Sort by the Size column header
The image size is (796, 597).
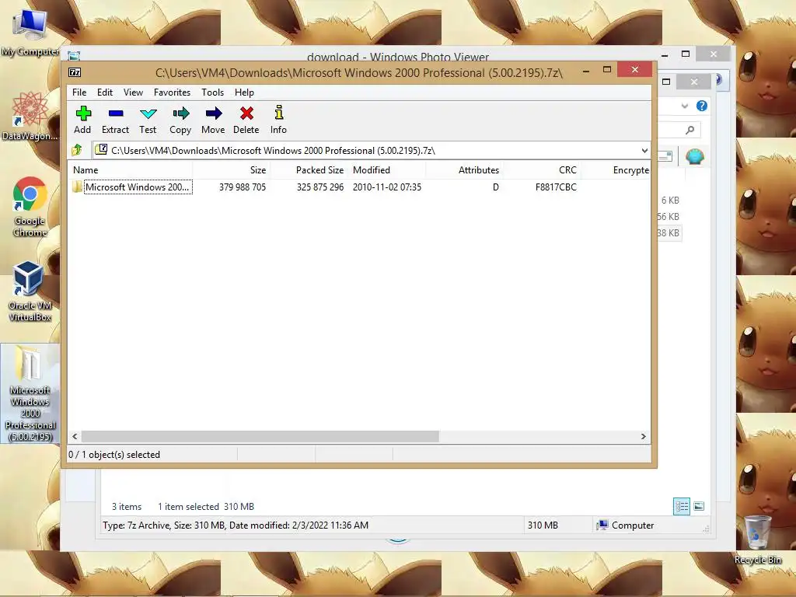click(x=231, y=170)
